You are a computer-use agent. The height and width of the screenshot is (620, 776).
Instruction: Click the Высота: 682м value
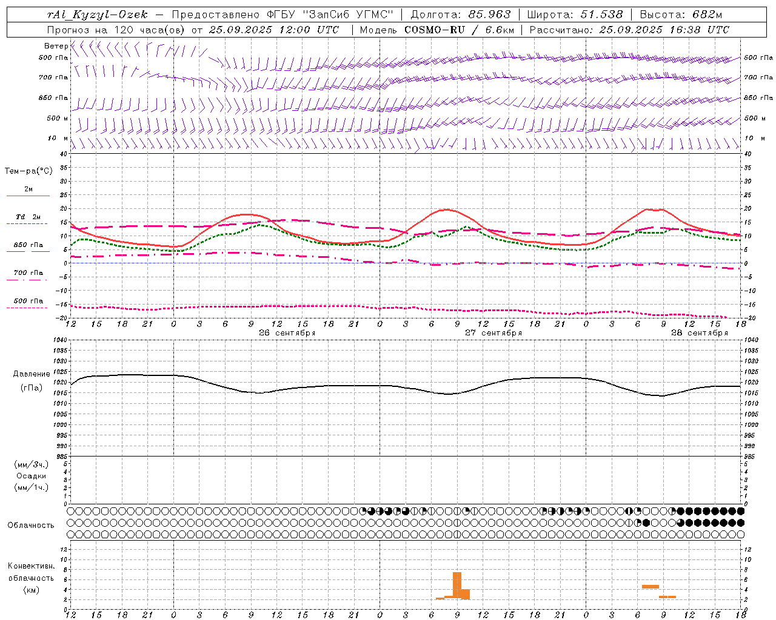tap(681, 15)
